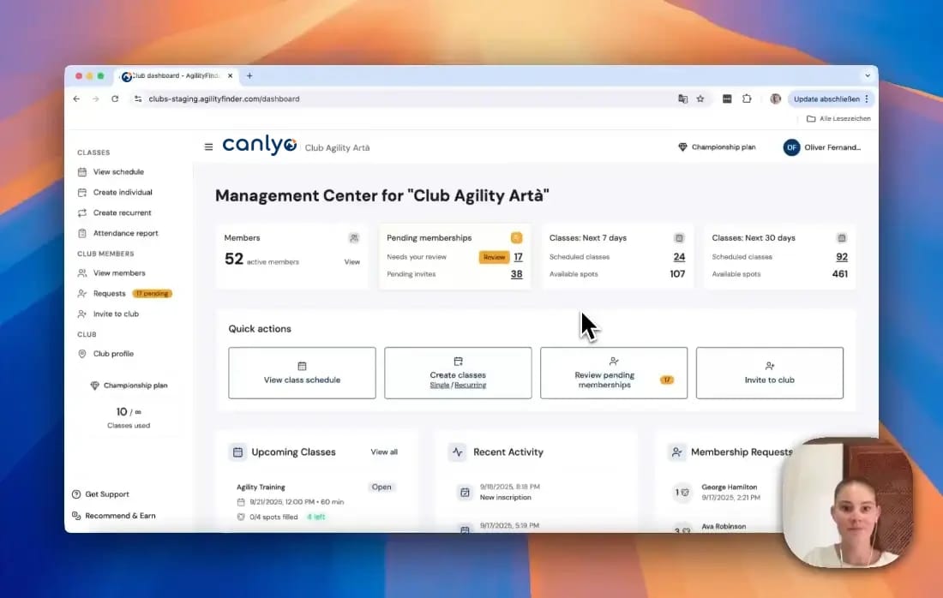Click the 24 scheduled classes link
This screenshot has width=943, height=598.
(679, 257)
